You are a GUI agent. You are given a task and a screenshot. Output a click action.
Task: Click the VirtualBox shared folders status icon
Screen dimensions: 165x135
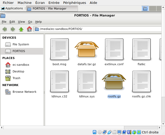click(114, 132)
